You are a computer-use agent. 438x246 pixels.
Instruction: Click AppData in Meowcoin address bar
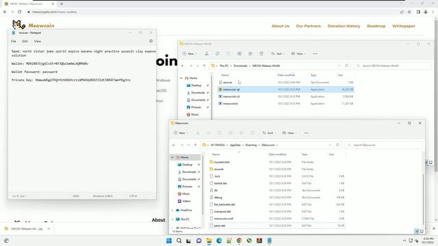click(x=235, y=145)
